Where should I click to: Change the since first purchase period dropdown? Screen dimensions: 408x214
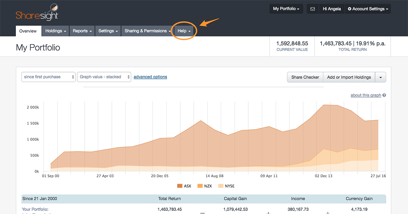[x=48, y=77]
